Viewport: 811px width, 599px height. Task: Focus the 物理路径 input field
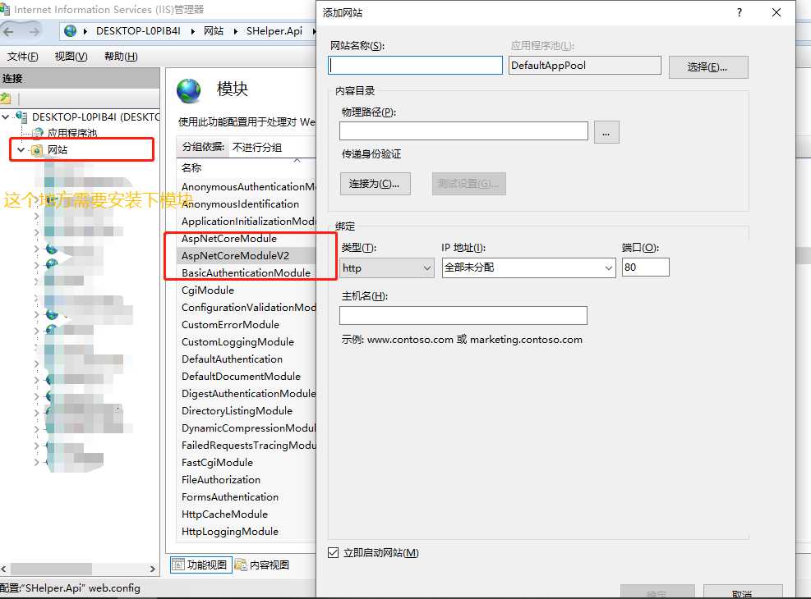[463, 131]
